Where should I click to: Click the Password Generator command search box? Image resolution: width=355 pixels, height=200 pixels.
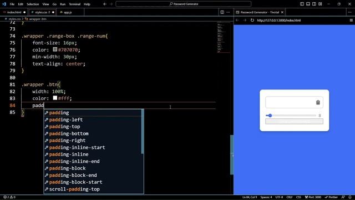click(184, 4)
